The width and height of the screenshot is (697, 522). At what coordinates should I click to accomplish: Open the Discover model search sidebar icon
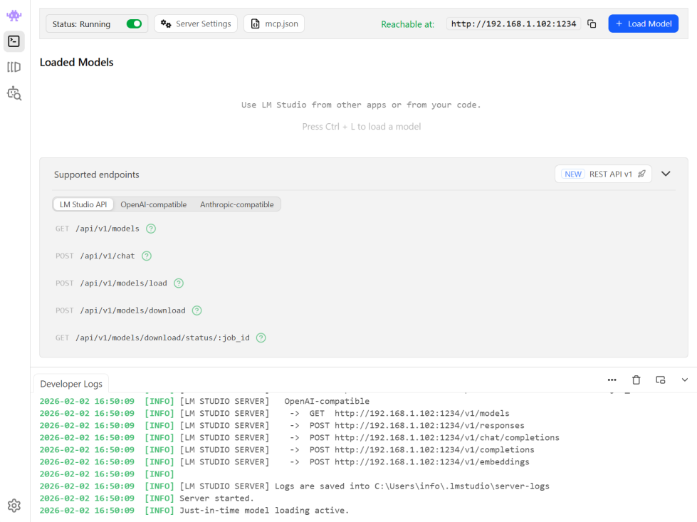pos(14,93)
